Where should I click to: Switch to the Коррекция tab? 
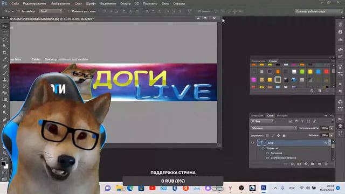[x=259, y=61]
